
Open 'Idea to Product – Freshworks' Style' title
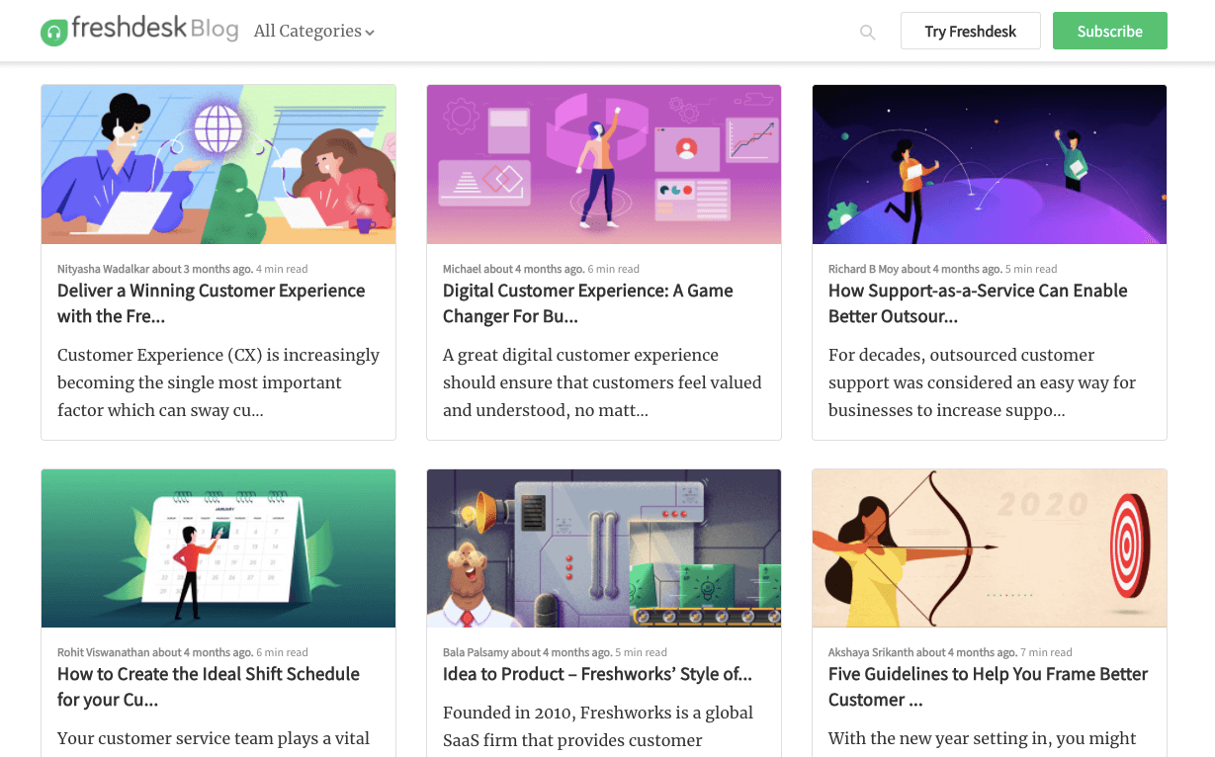597,674
